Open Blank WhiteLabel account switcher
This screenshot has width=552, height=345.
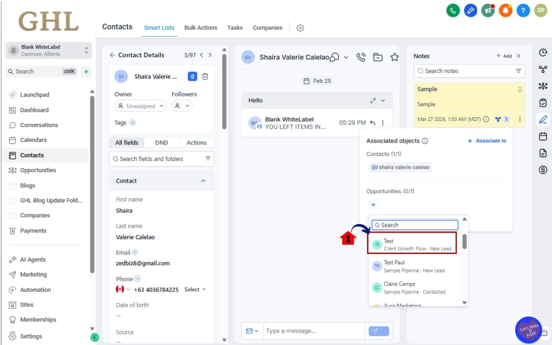(x=48, y=51)
